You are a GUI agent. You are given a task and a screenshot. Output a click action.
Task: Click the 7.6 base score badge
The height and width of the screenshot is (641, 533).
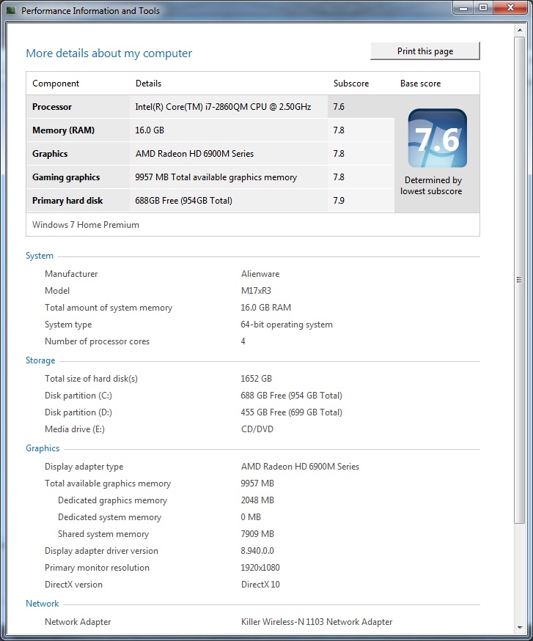(437, 138)
